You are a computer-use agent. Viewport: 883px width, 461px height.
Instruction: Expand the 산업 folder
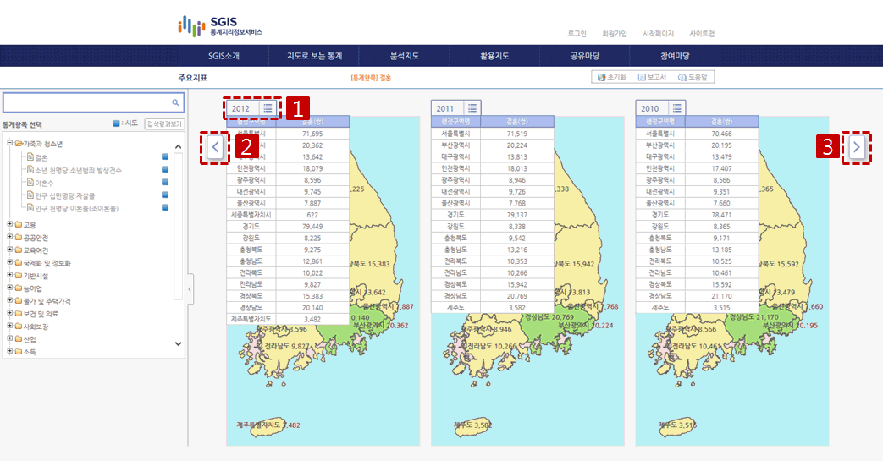pyautogui.click(x=9, y=338)
